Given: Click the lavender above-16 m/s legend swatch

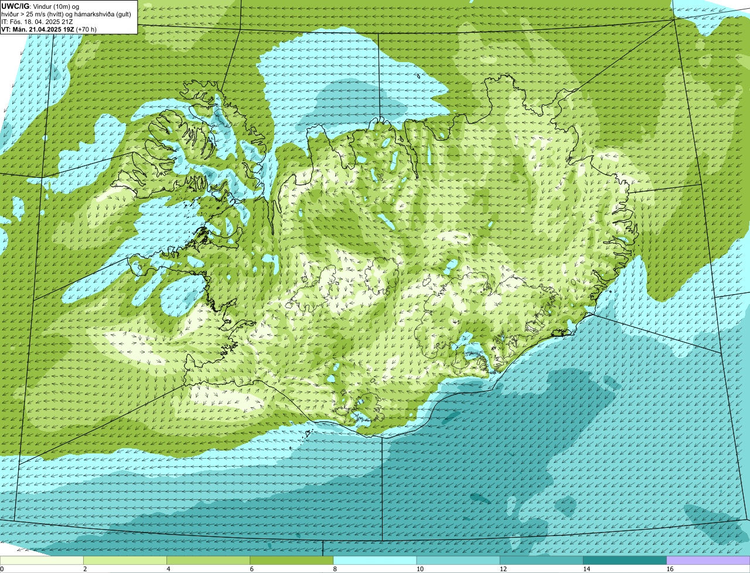Looking at the screenshot, I should (708, 561).
